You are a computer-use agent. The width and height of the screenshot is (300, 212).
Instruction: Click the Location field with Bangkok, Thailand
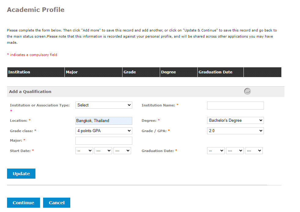point(104,121)
